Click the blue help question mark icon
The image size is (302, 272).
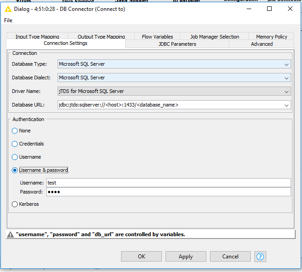[x=260, y=257]
